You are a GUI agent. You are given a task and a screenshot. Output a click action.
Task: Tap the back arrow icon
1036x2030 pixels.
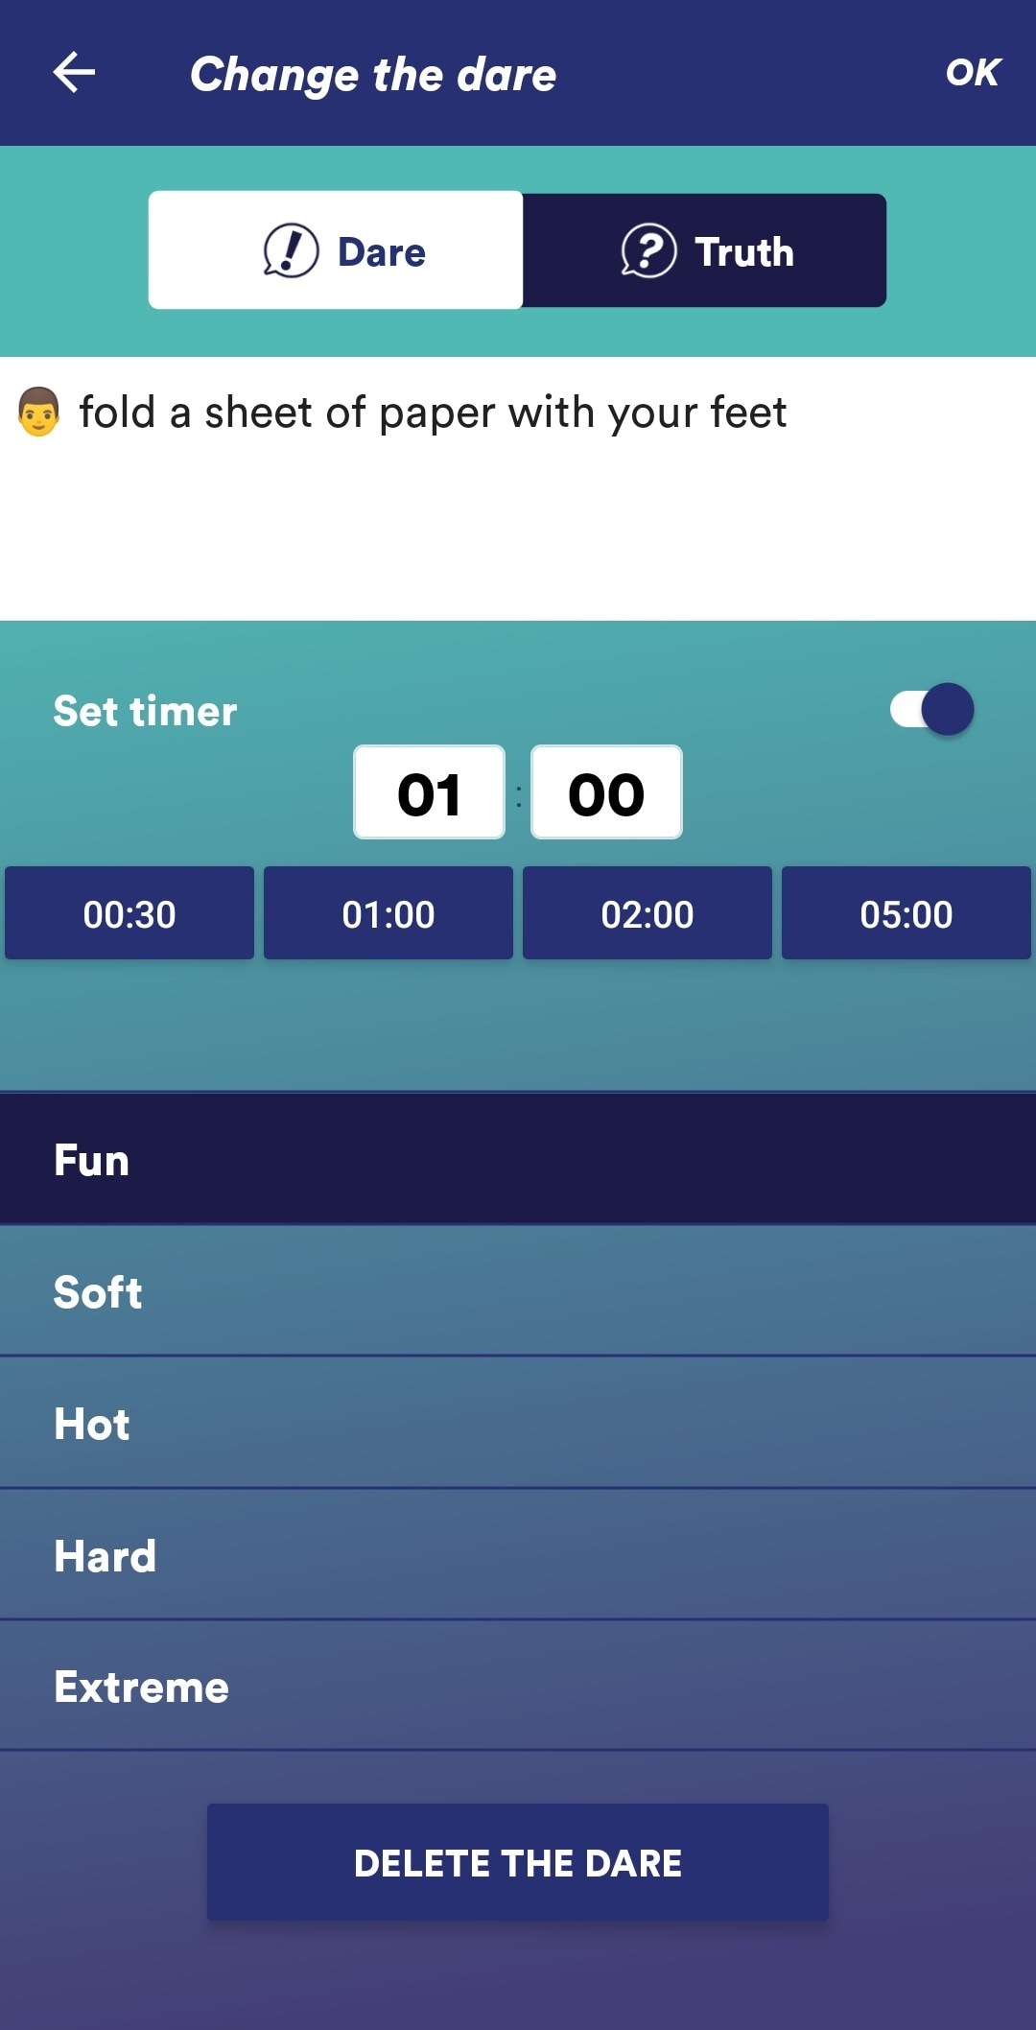point(74,73)
